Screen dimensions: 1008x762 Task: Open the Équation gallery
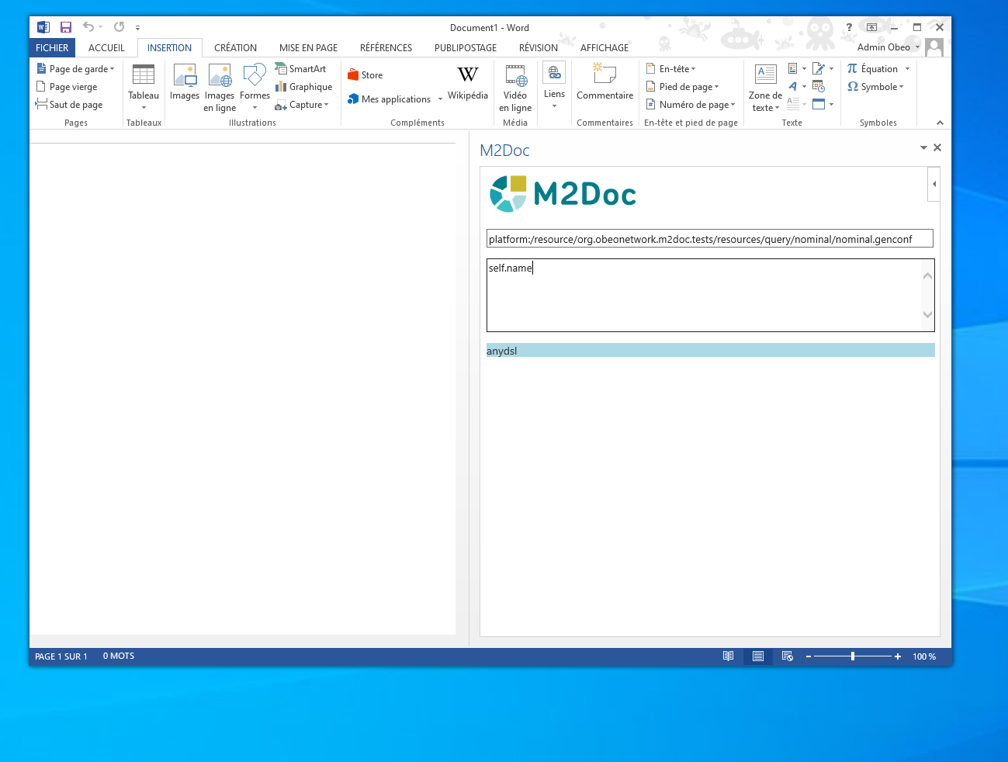pyautogui.click(x=873, y=69)
